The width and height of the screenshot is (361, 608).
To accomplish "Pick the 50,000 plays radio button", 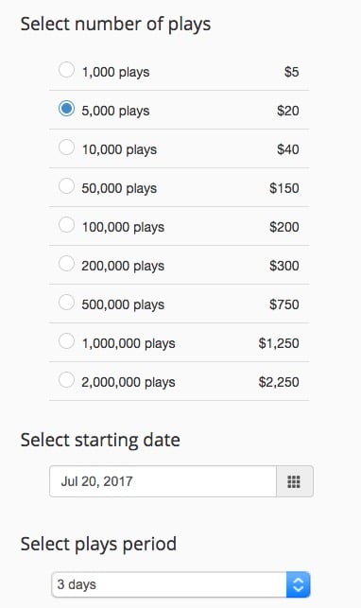I will coord(66,186).
